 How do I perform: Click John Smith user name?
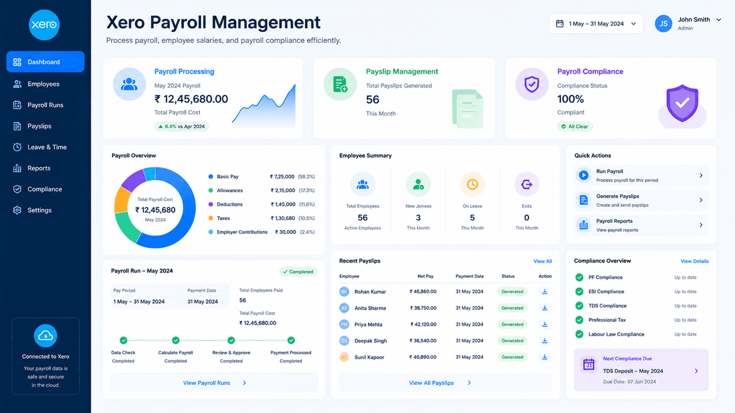[694, 20]
